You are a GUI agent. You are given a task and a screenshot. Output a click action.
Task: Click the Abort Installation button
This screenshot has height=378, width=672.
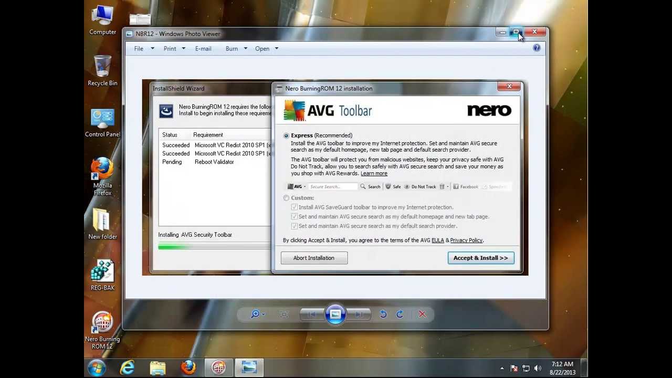point(314,258)
